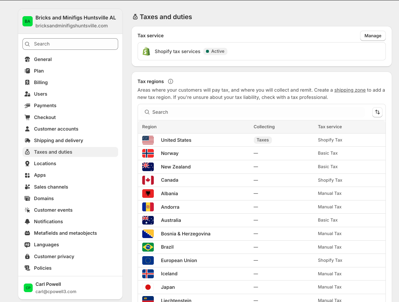Click the Policies document icon
This screenshot has height=302, width=399.
click(28, 268)
